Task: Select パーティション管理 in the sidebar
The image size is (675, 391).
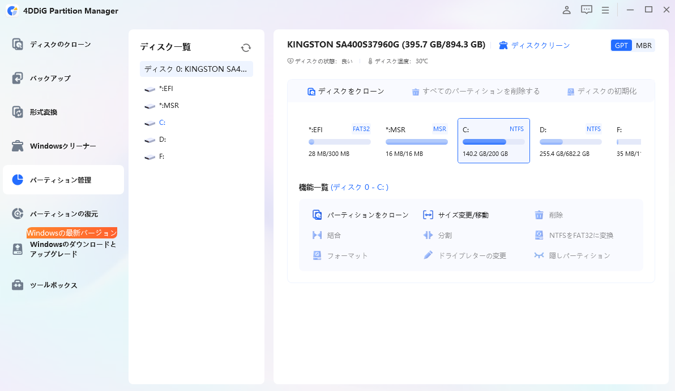Action: coord(63,180)
